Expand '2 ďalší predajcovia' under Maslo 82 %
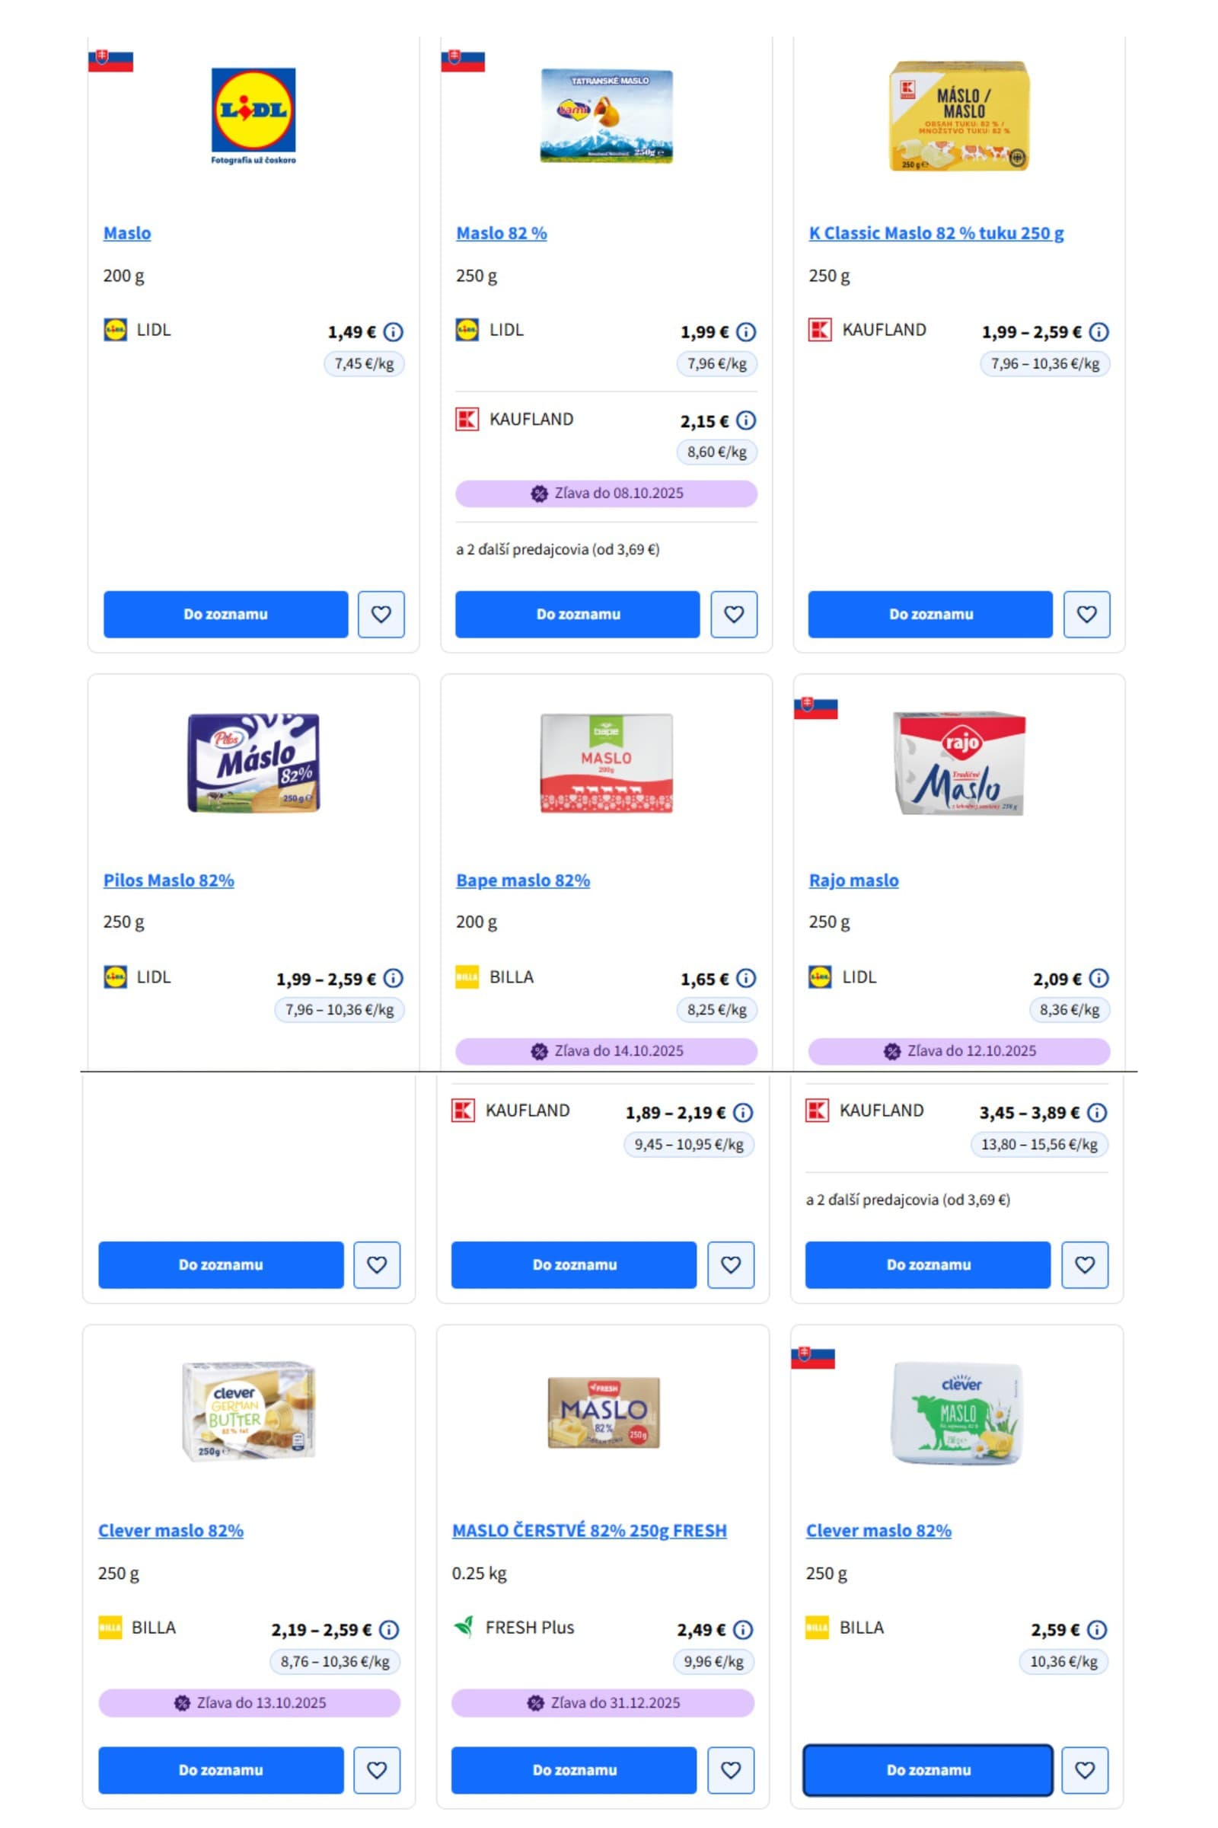Viewport: 1218px width, 1828px height. tap(557, 549)
